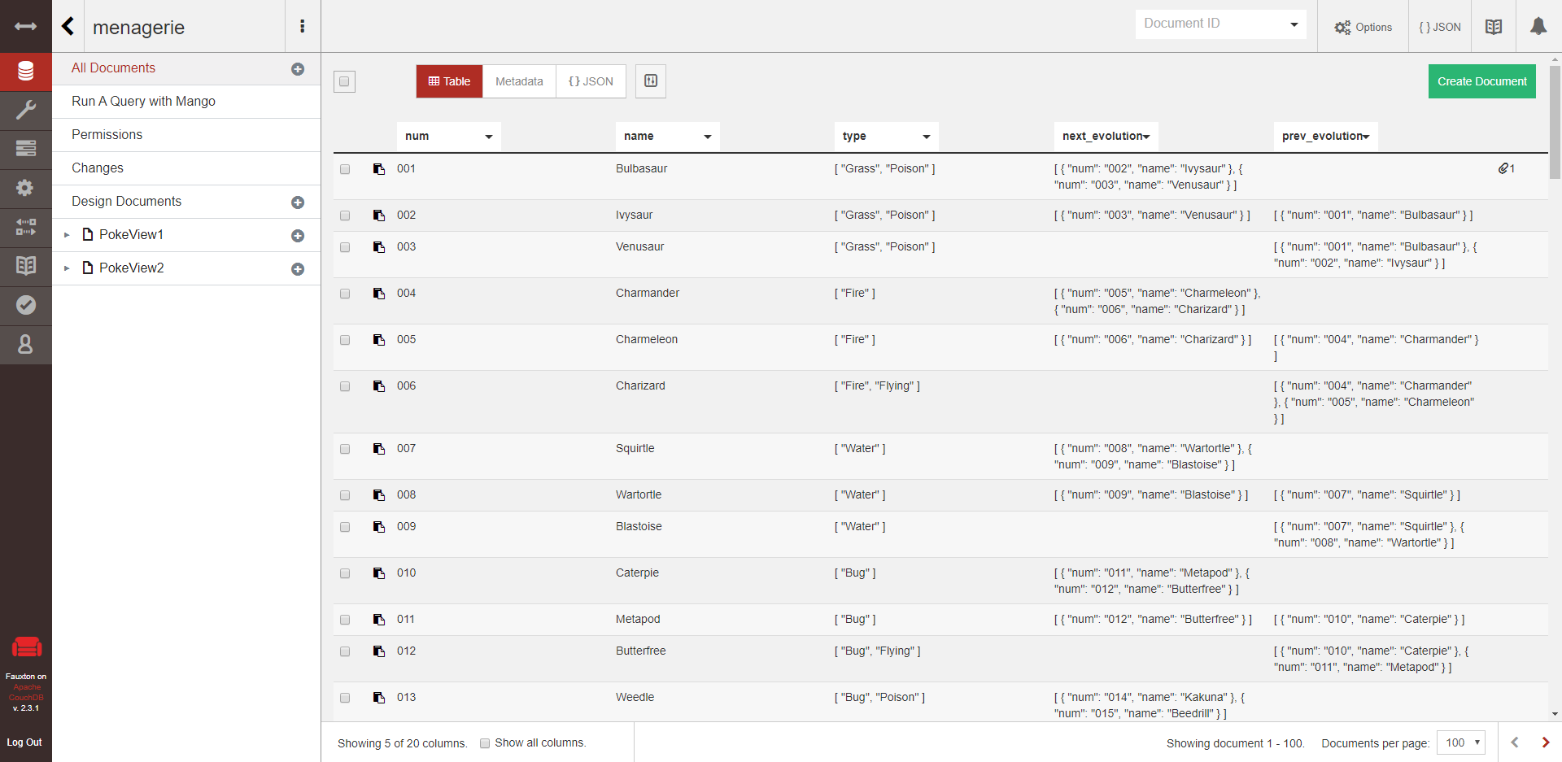Viewport: 1562px width, 762px height.
Task: Open the Setup wrench icon in the sidebar
Action: (25, 110)
